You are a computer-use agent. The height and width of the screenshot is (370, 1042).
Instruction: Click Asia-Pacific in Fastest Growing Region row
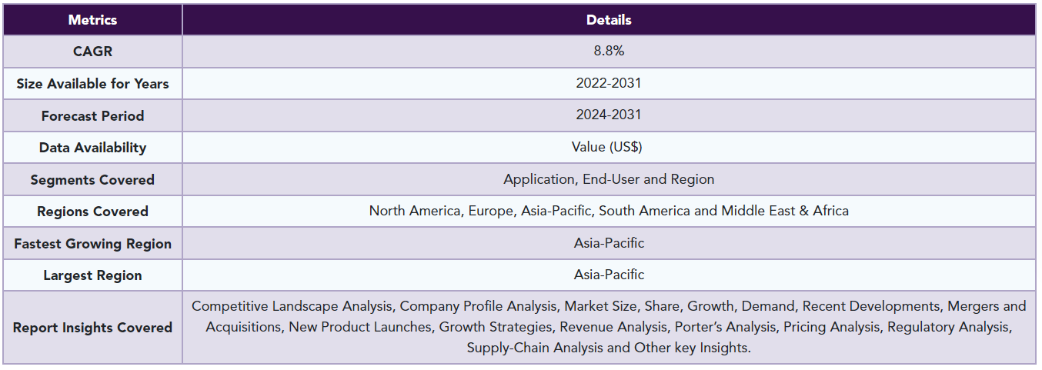pos(609,243)
